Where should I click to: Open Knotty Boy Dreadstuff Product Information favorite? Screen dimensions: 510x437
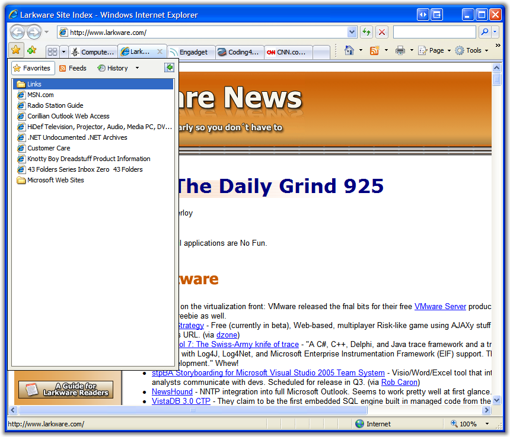pos(93,159)
